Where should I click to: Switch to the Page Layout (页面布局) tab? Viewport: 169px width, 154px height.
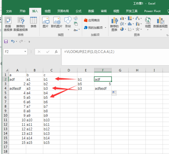click(63, 11)
